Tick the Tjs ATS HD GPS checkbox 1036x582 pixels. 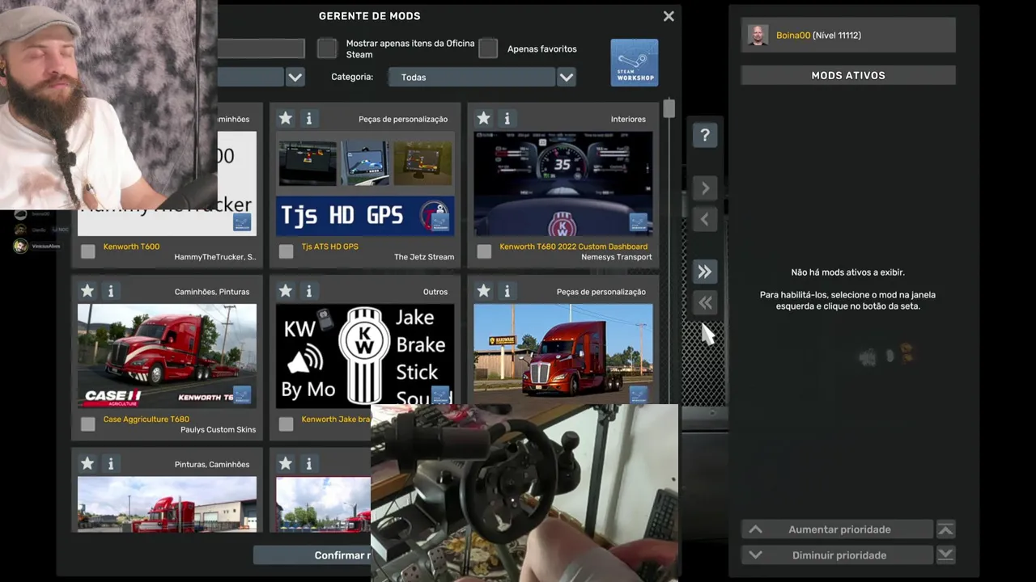286,251
